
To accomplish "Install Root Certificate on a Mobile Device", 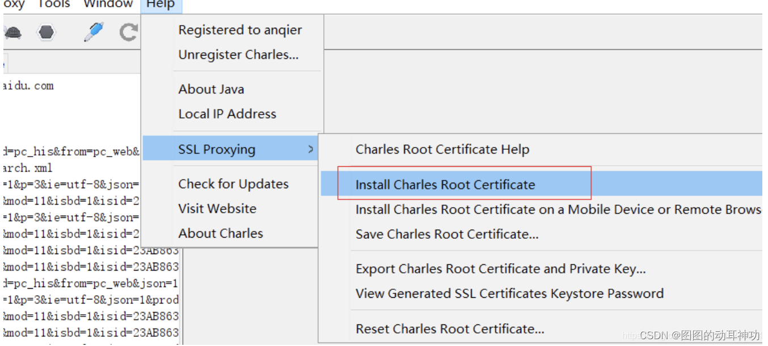I will point(558,209).
